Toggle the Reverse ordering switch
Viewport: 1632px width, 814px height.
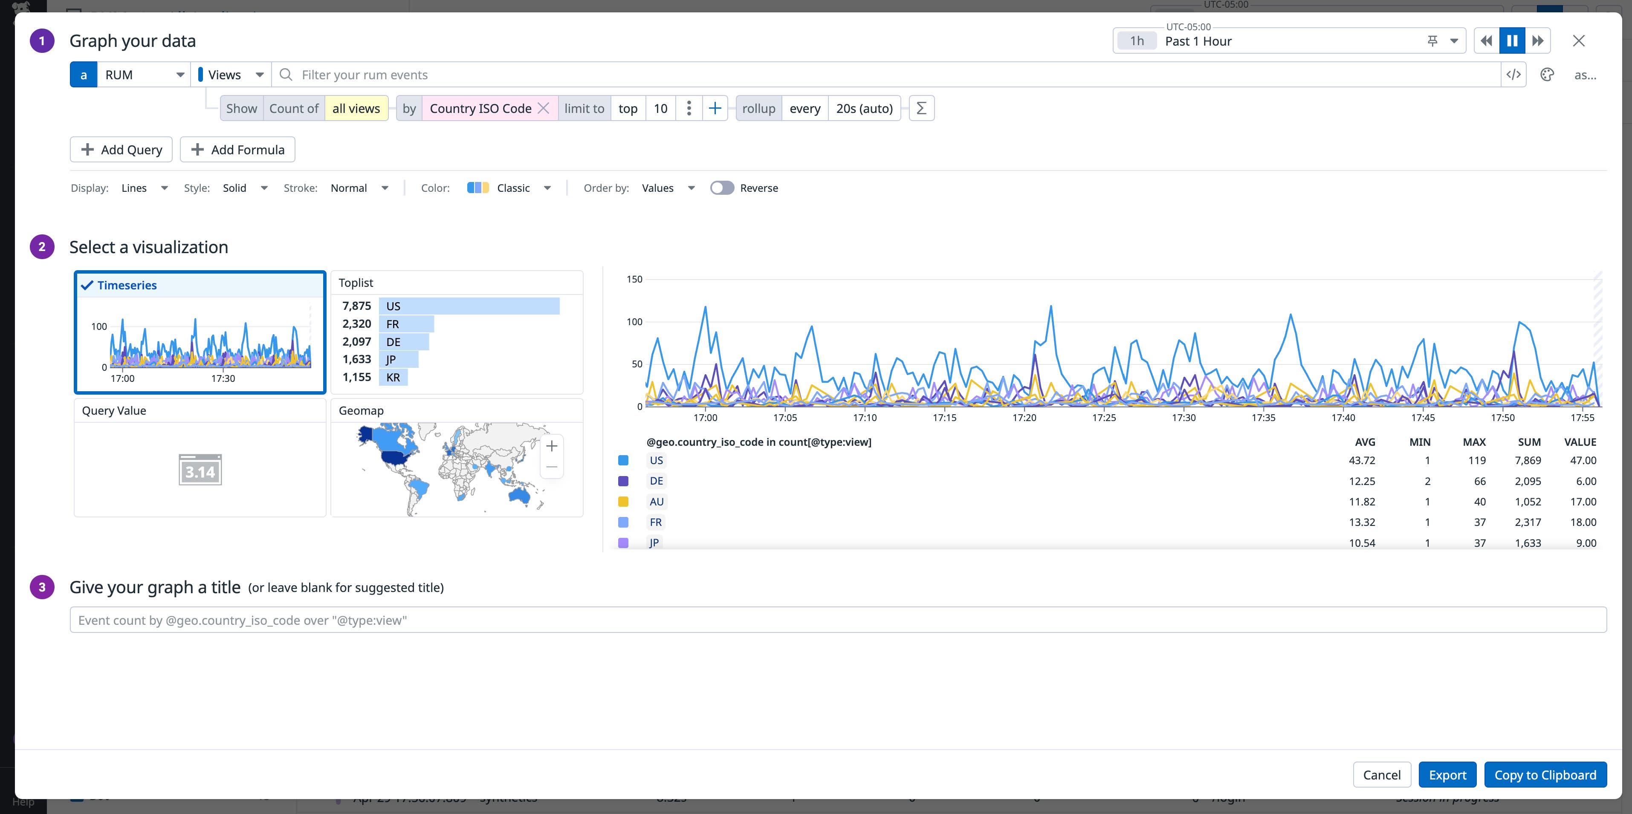tap(722, 188)
